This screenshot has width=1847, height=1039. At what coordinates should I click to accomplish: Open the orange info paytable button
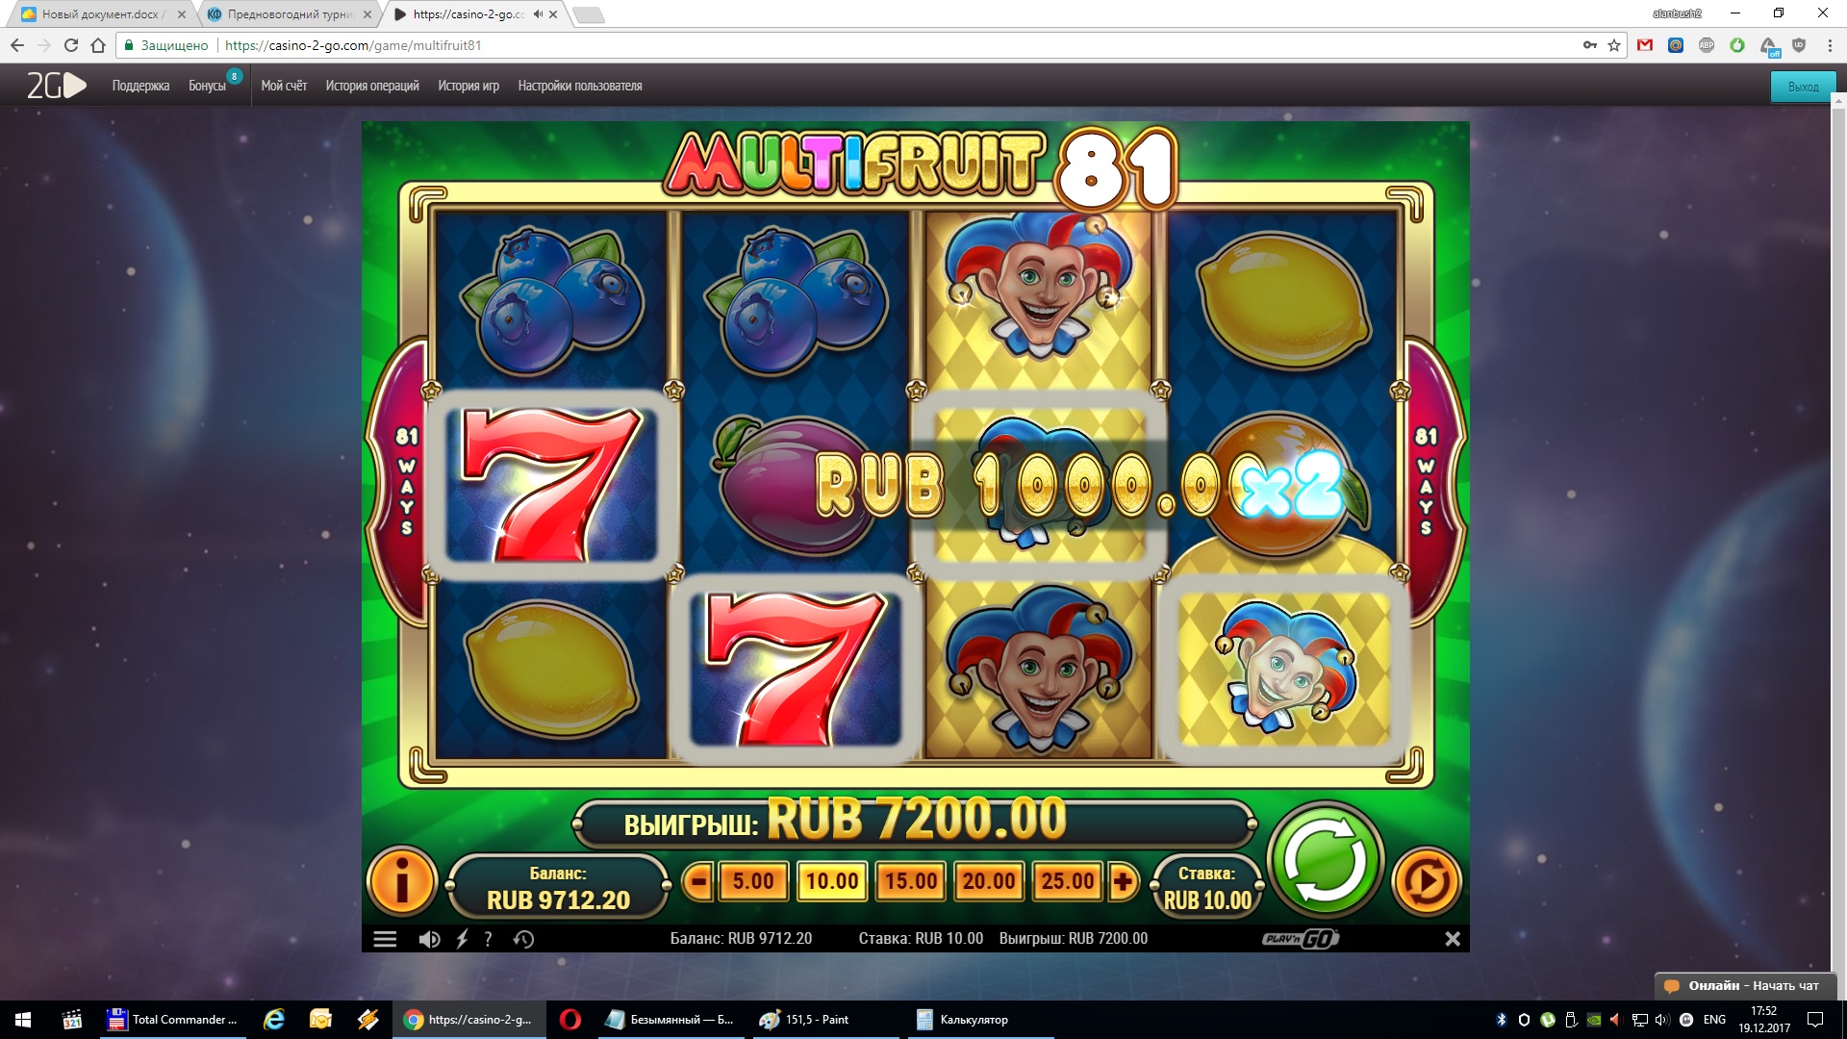402,880
